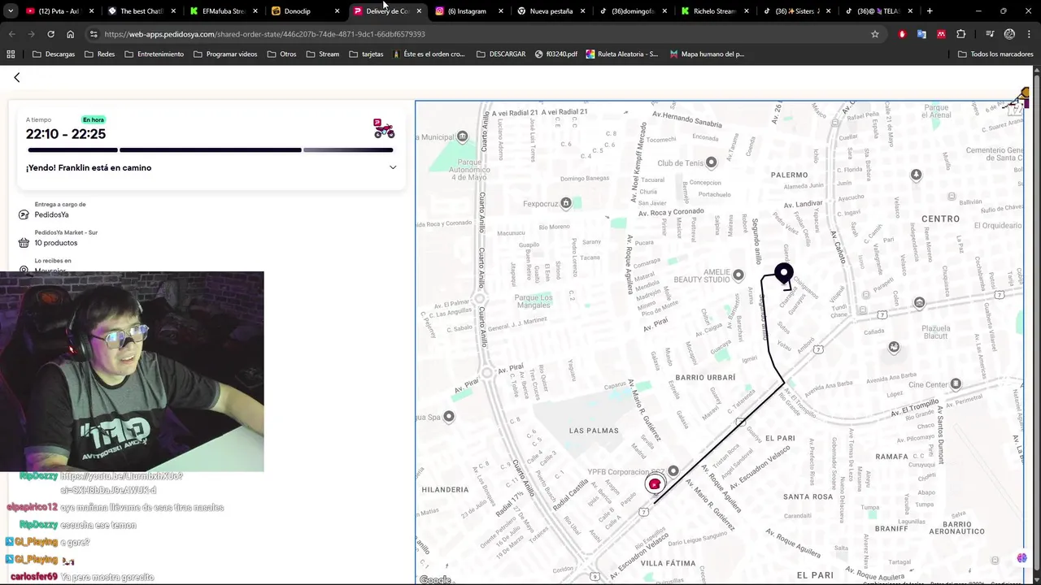Open the tab search dropdown arrow

(11, 11)
